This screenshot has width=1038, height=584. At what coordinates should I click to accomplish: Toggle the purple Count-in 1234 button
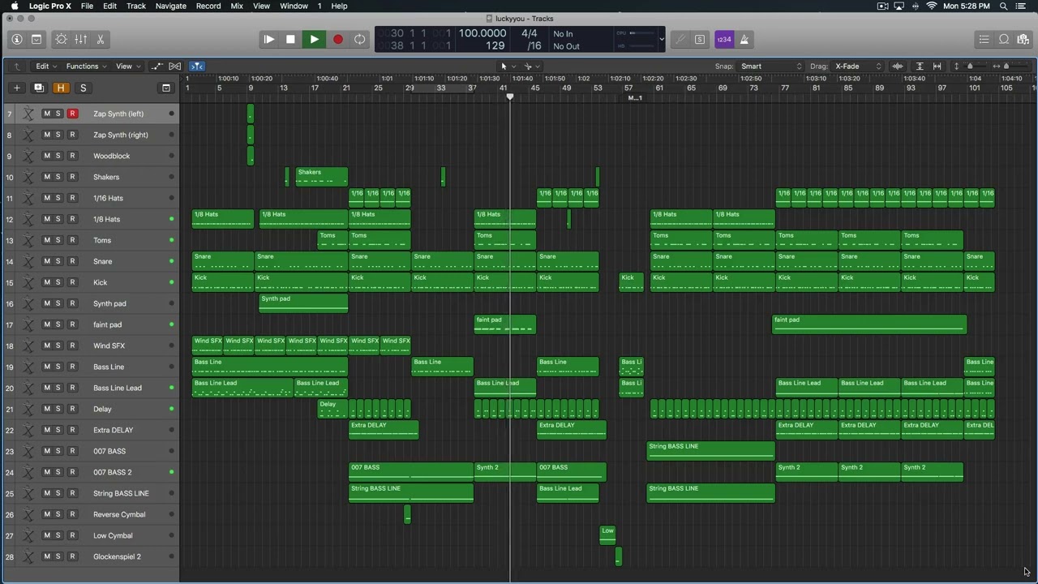point(724,39)
